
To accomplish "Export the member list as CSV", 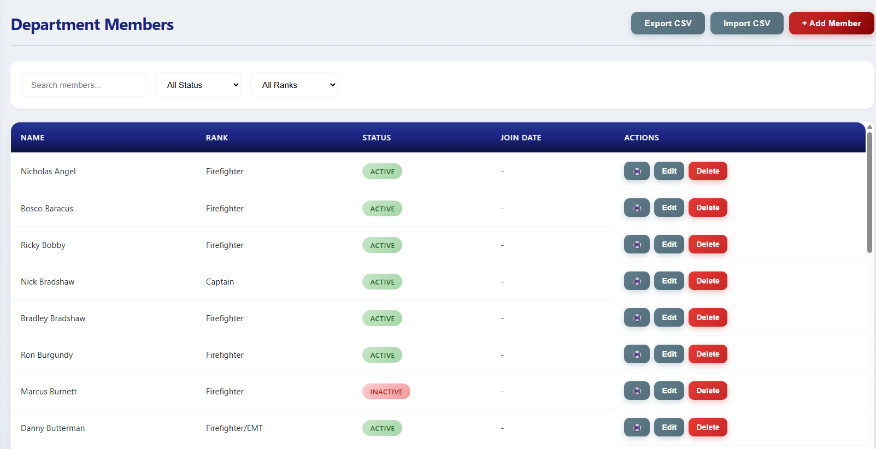I will 668,23.
